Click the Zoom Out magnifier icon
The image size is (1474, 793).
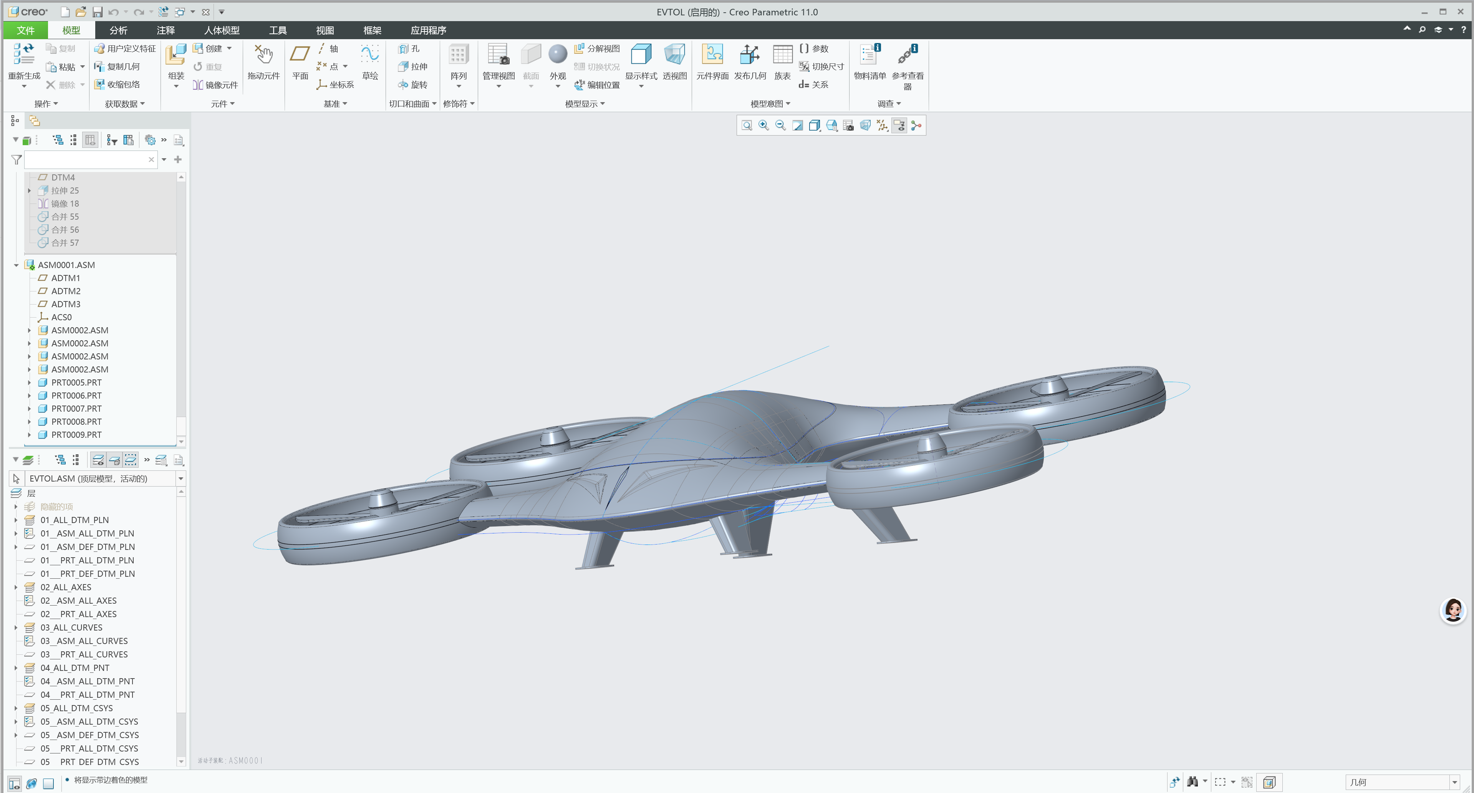coord(780,125)
